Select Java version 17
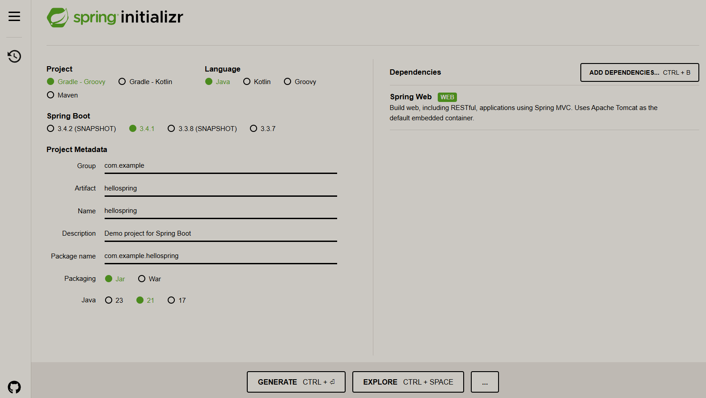Screen dimensions: 706x398 coord(177,301)
